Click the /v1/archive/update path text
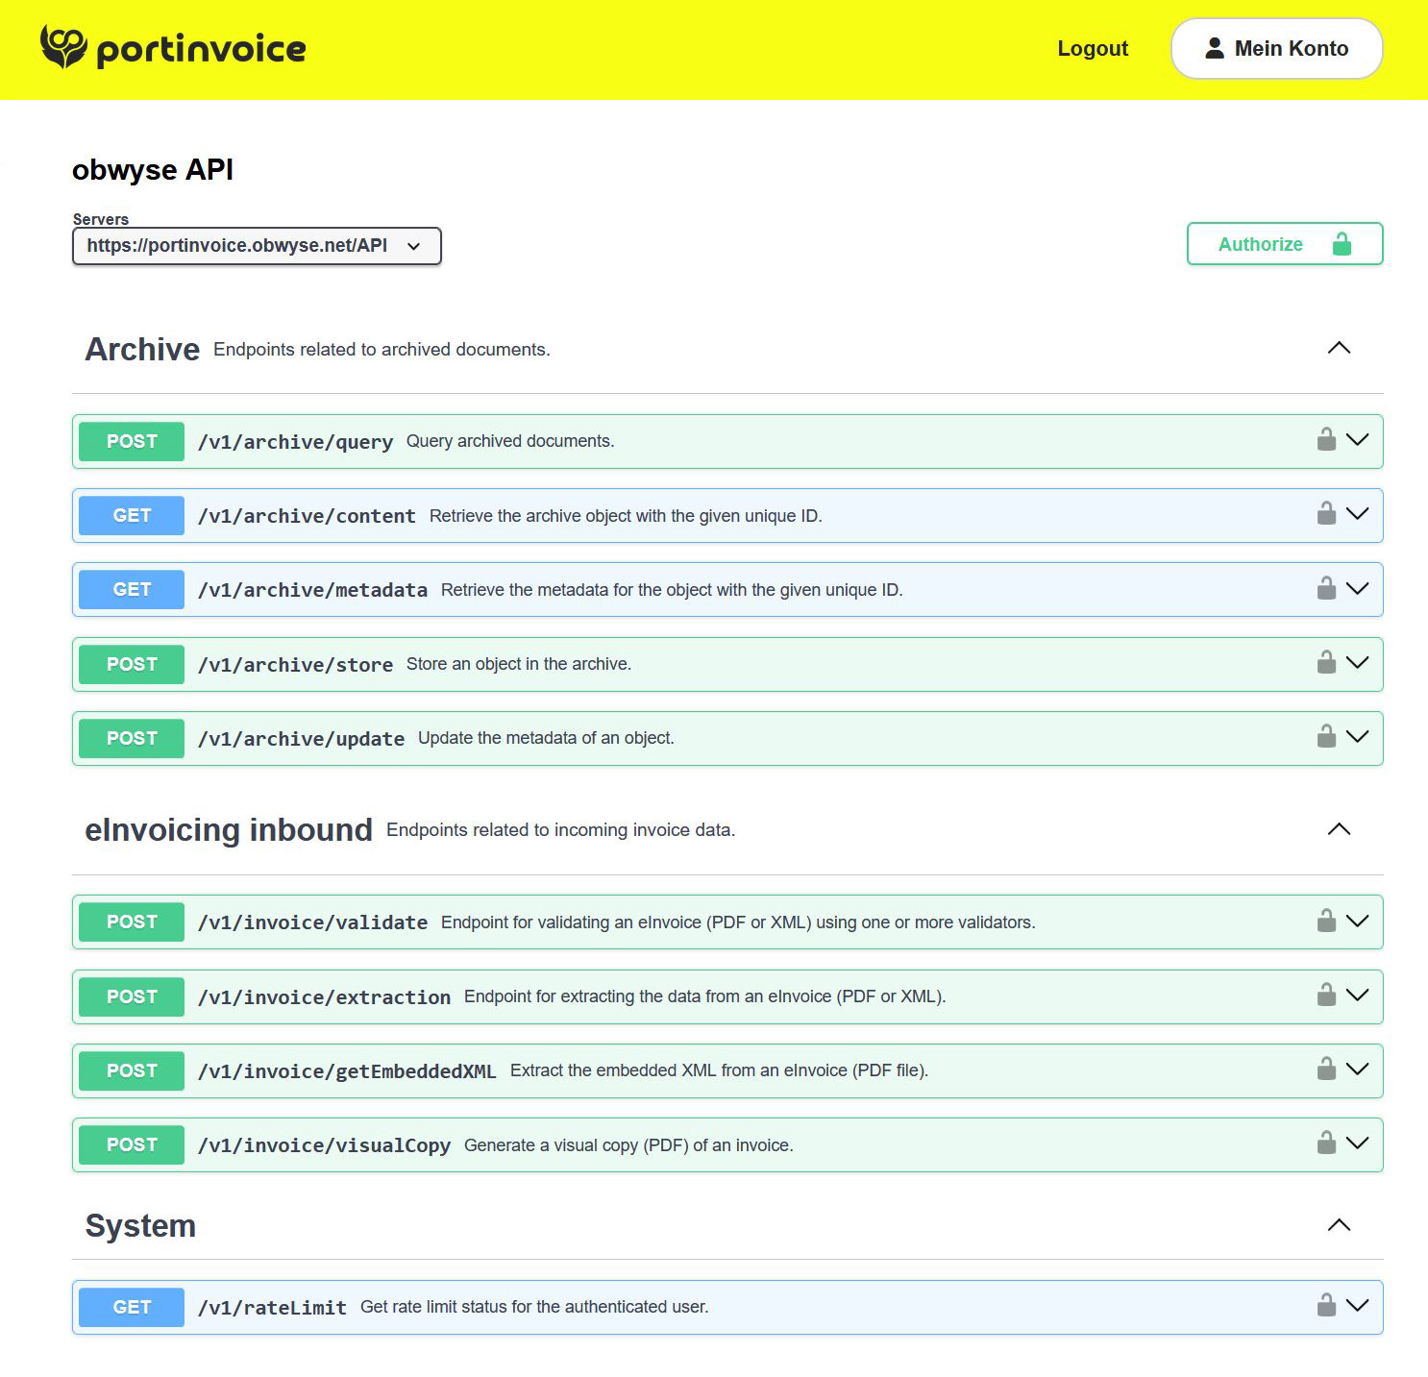 301,739
